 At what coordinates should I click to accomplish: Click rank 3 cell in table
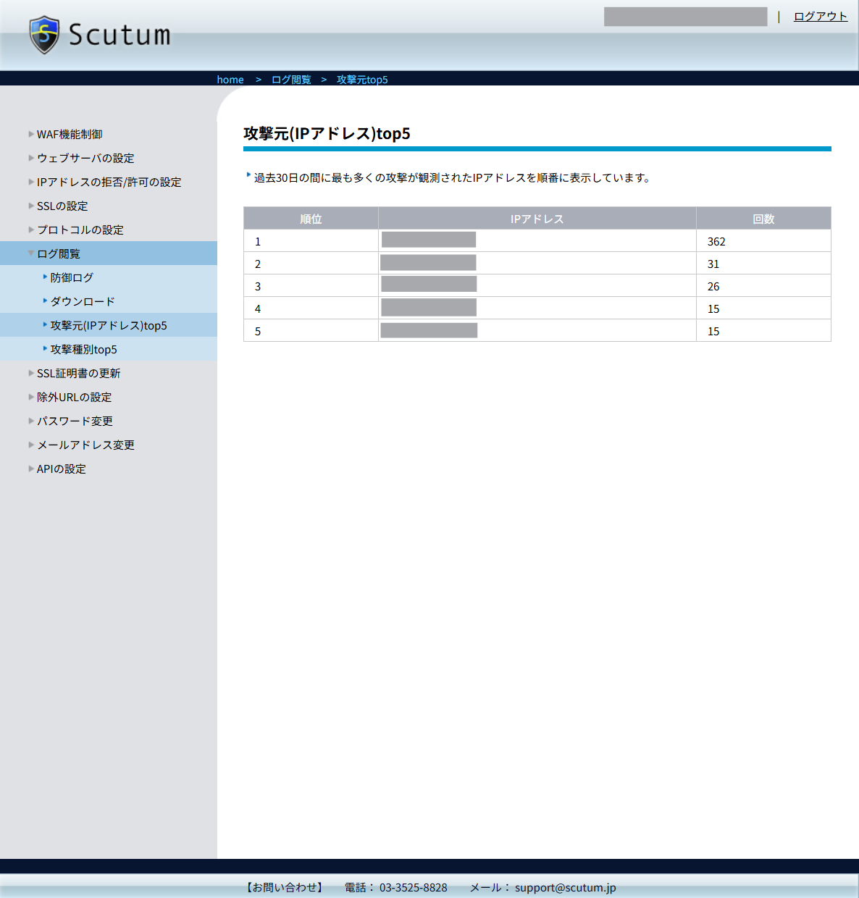click(x=311, y=286)
